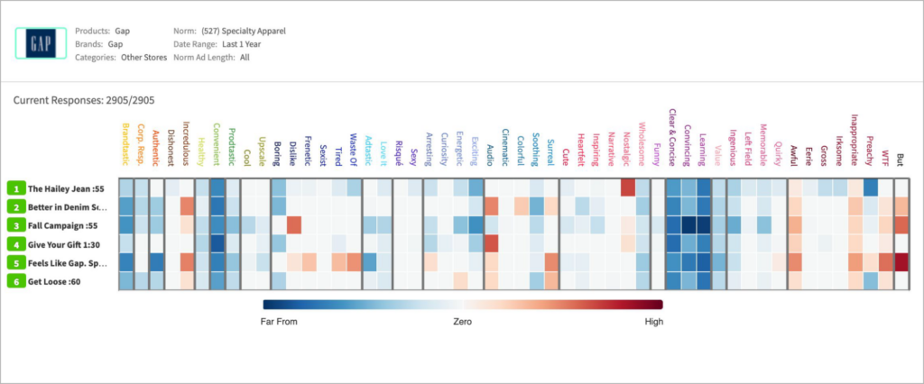Click the Clear & Concise column header
The width and height of the screenshot is (924, 384).
point(672,141)
